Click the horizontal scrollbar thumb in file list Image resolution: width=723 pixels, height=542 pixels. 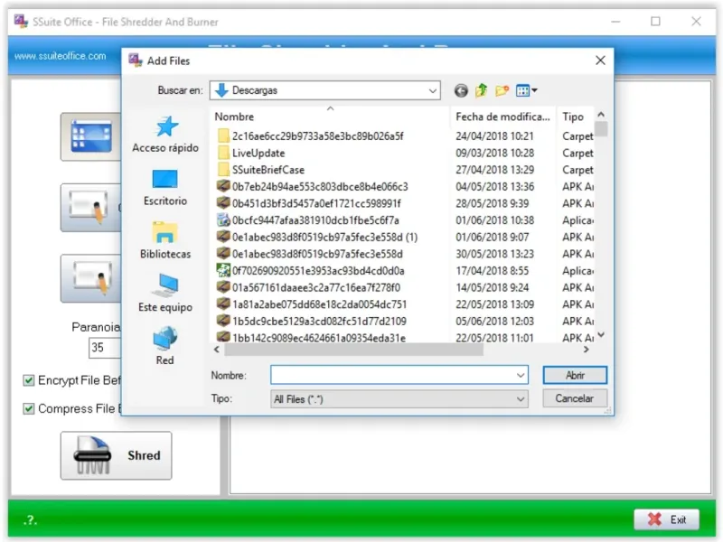pos(353,350)
